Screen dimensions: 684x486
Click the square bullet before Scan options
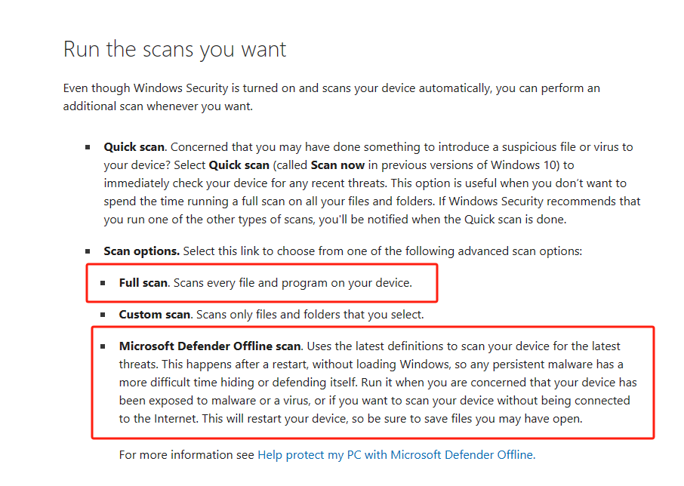coord(88,251)
